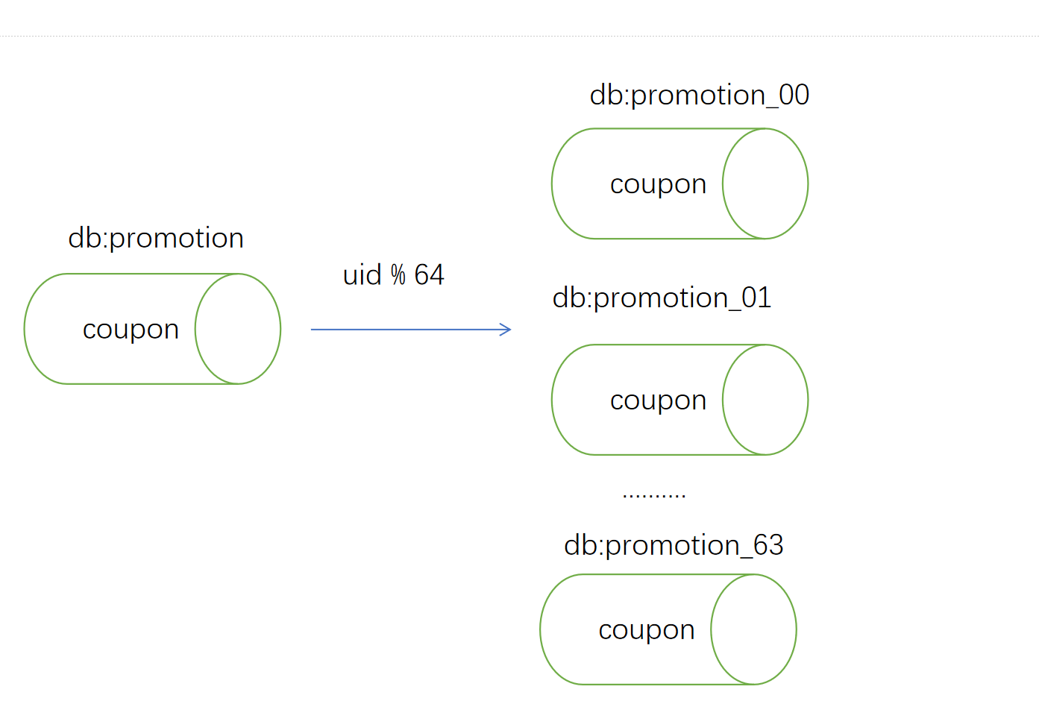Click coupon text in source database cylinder
1039x707 pixels.
[131, 330]
